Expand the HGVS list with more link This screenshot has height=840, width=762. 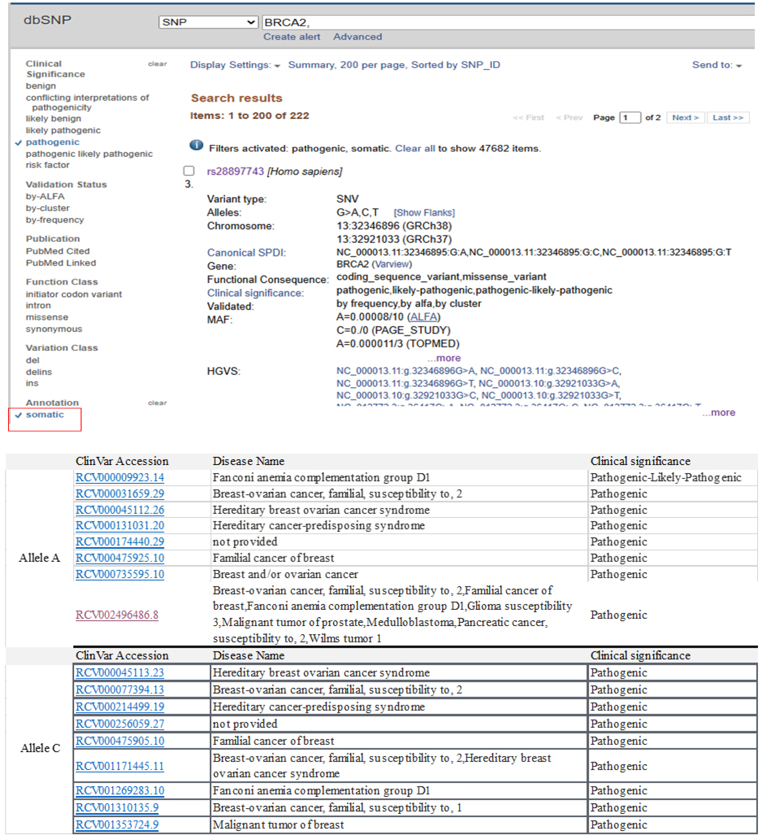[720, 412]
